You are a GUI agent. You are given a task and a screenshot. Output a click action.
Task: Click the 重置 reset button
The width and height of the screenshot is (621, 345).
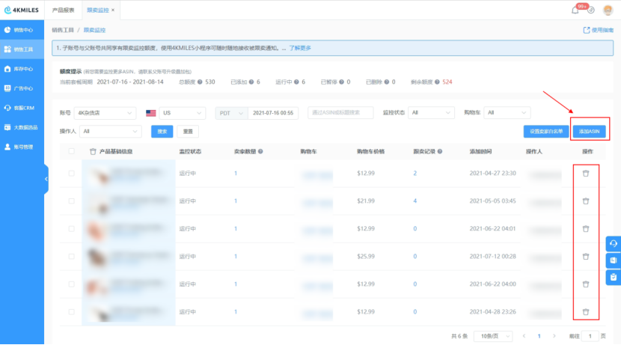point(188,132)
